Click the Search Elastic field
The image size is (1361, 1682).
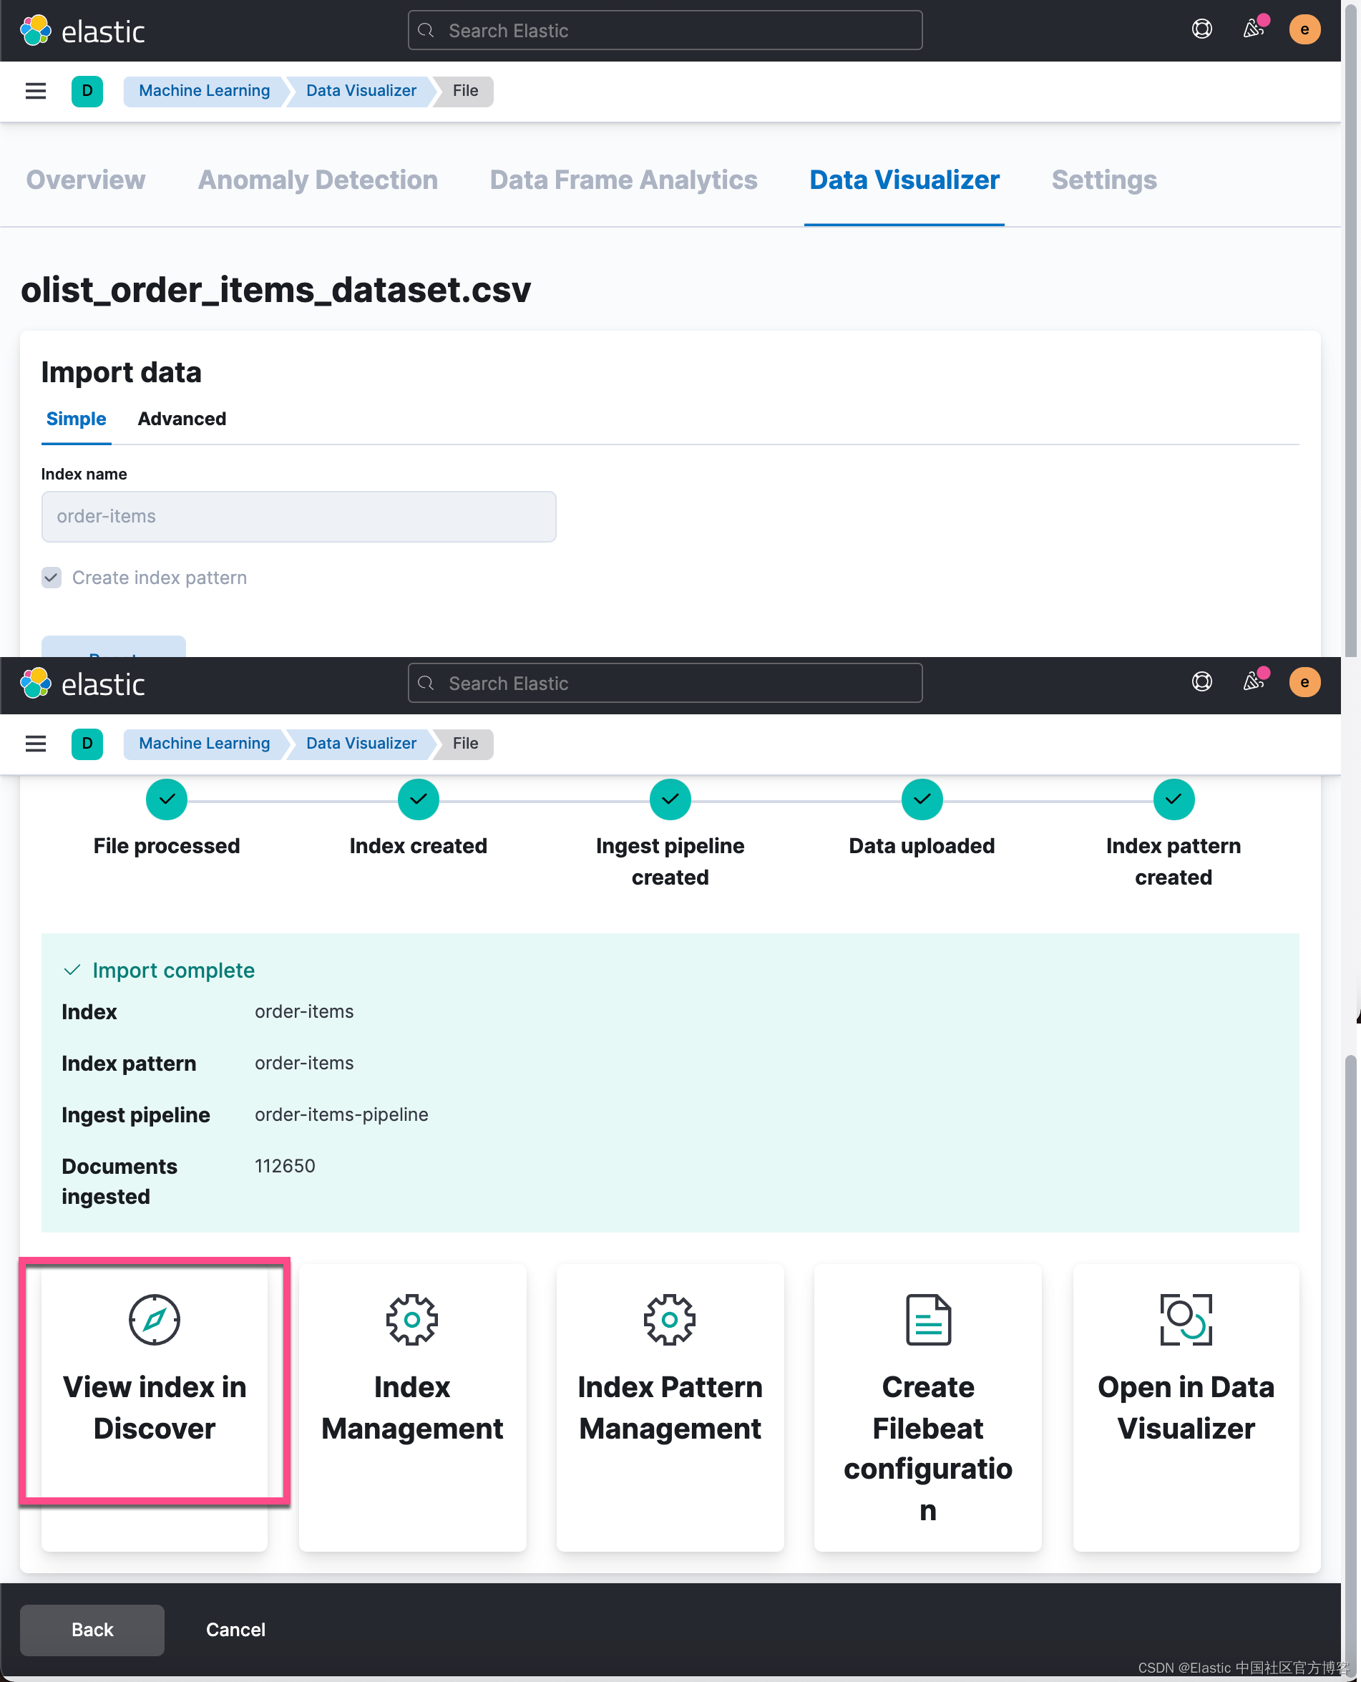665,30
